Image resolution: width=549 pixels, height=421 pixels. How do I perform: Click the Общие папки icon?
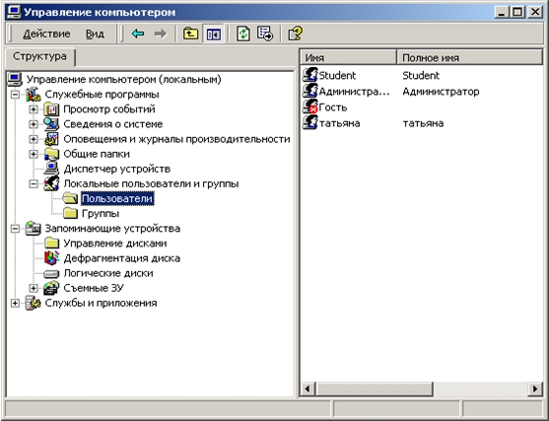tap(51, 154)
